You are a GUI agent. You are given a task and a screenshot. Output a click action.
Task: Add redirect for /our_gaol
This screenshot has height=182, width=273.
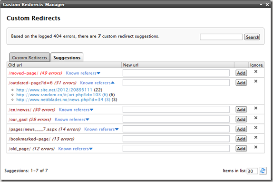click(241, 120)
